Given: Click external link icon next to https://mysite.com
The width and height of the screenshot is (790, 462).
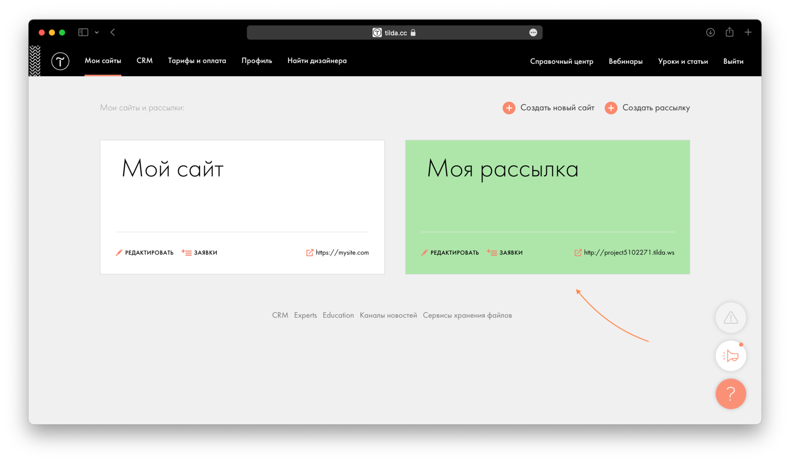Looking at the screenshot, I should coord(309,253).
